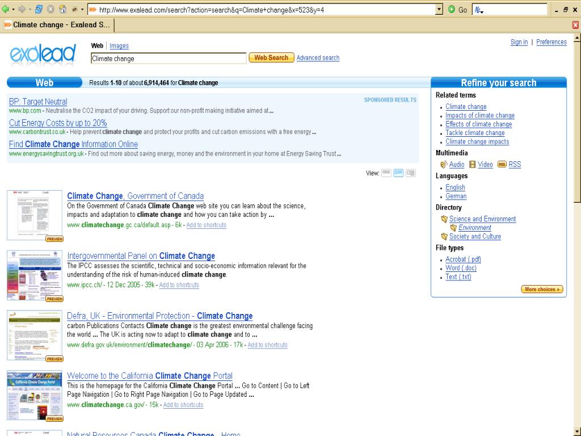Open California Climate Change Portal result
Viewport: 581px width, 436px height.
(x=150, y=376)
